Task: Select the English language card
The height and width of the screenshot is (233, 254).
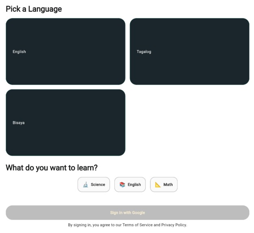Action: click(x=65, y=52)
